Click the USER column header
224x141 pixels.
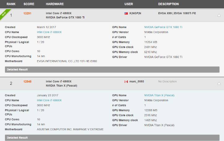click(129, 4)
